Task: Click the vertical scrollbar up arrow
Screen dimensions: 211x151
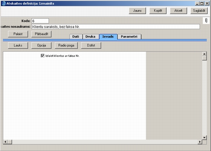Action: point(204,54)
